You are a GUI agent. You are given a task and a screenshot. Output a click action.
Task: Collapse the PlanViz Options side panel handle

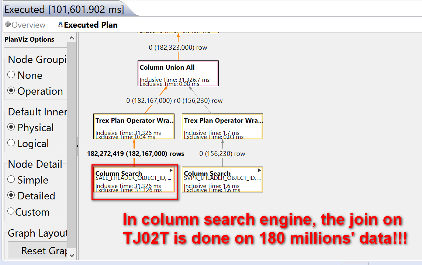(x=77, y=146)
